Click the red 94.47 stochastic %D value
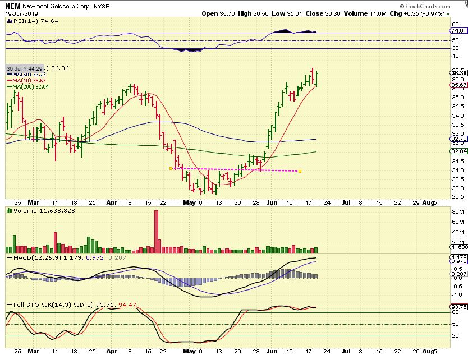 pyautogui.click(x=127, y=305)
